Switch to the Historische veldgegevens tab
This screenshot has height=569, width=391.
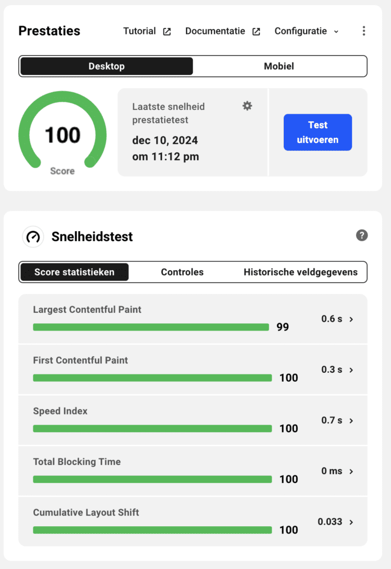pyautogui.click(x=300, y=272)
